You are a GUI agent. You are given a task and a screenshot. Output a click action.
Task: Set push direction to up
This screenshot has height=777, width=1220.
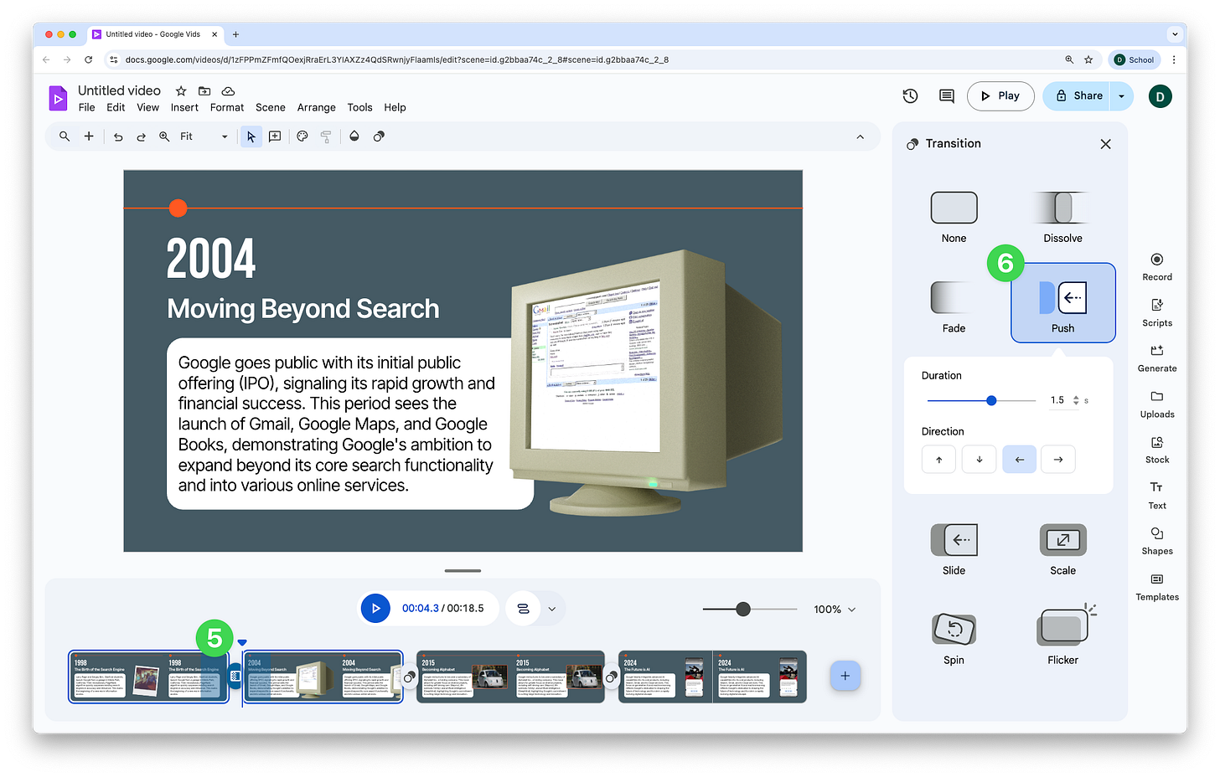coord(938,459)
